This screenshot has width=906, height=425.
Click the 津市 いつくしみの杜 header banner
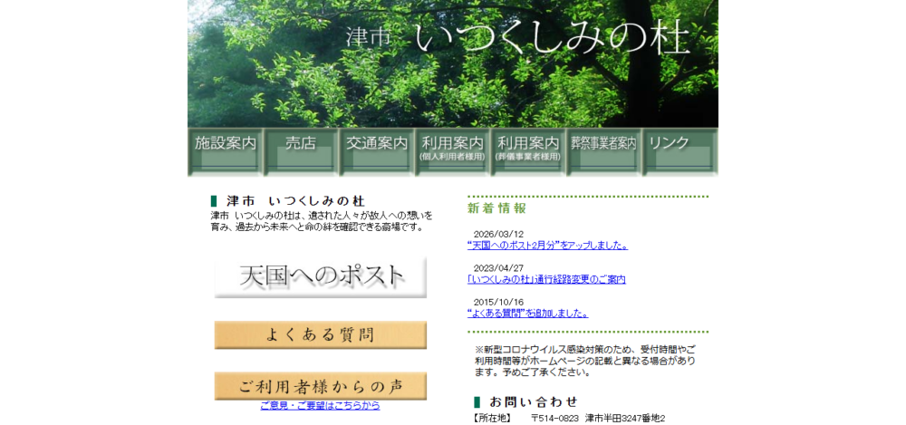click(x=453, y=63)
